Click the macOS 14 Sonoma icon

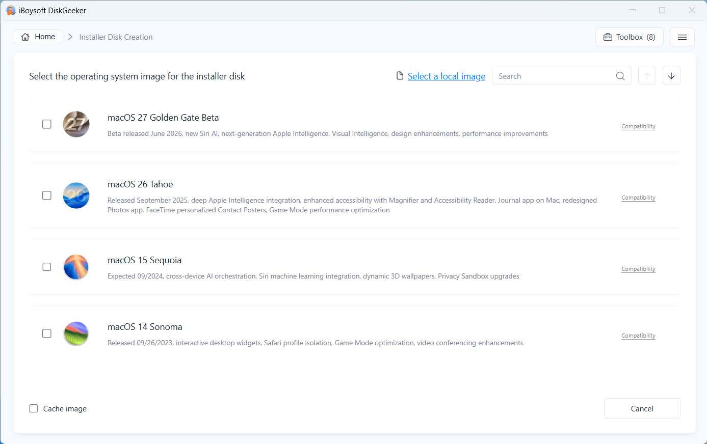point(76,334)
